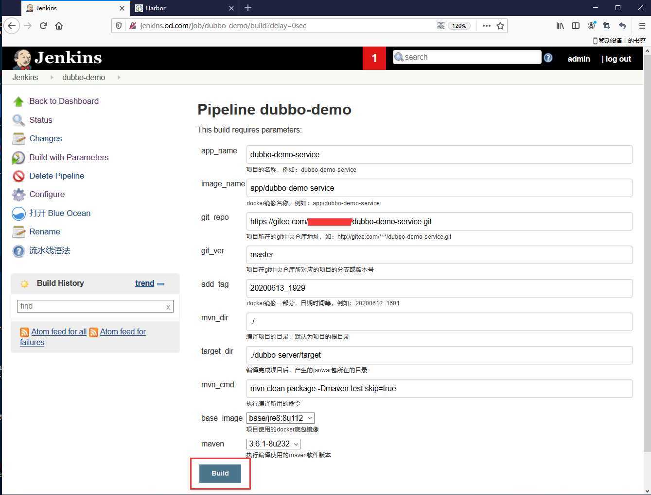Click the browser back arrow

click(x=12, y=26)
